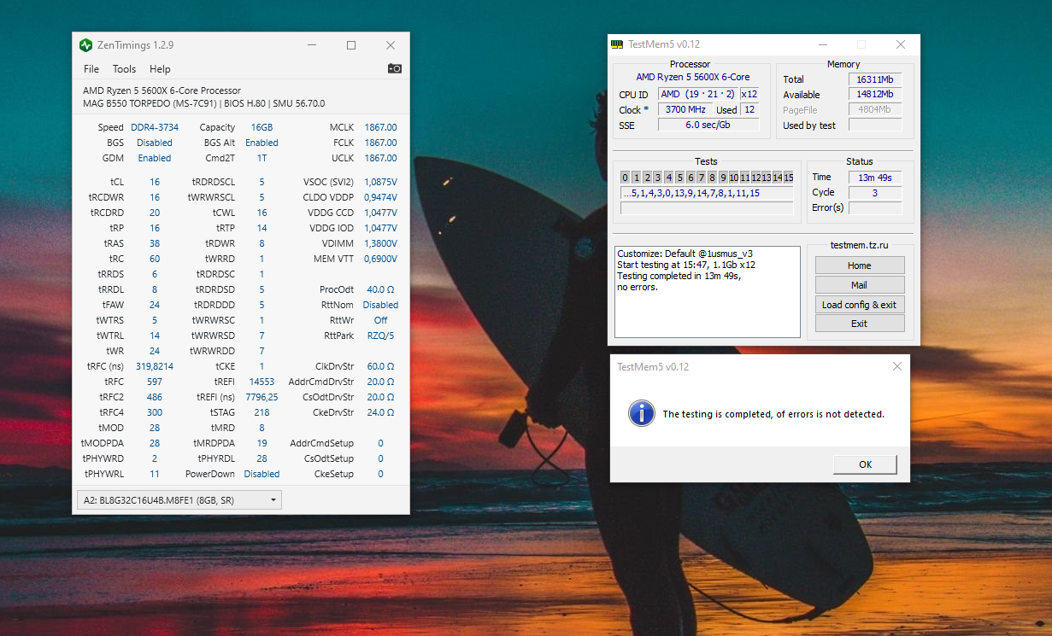Click the tRAS 38 value
Image resolution: width=1052 pixels, height=636 pixels.
tap(155, 243)
